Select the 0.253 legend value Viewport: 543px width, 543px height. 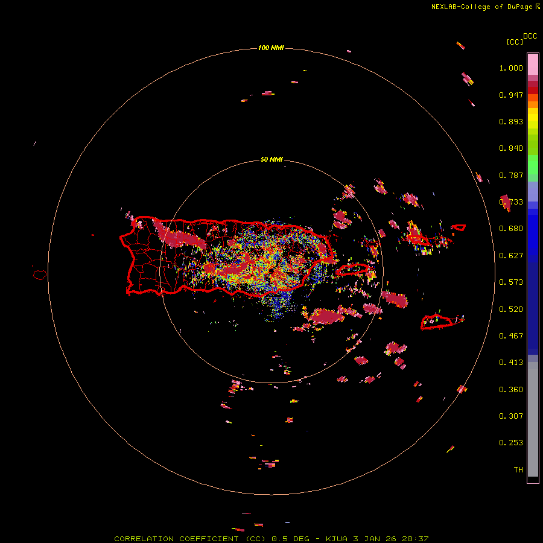[511, 443]
